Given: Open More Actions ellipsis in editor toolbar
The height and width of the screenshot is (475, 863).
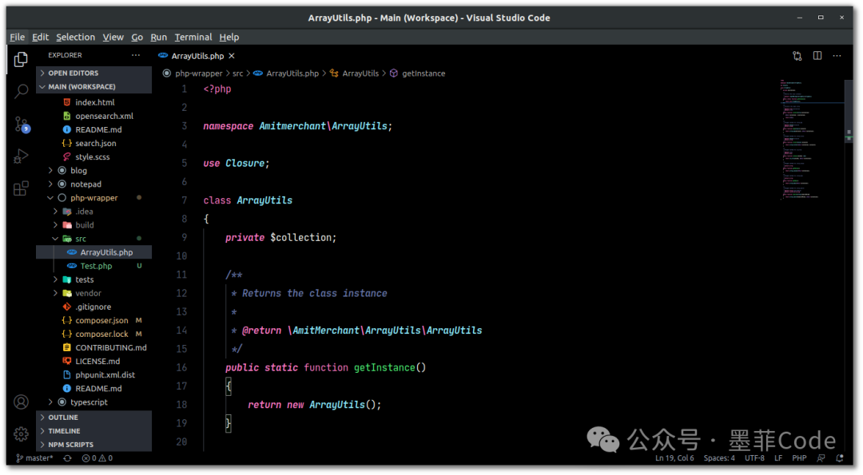Looking at the screenshot, I should 838,56.
